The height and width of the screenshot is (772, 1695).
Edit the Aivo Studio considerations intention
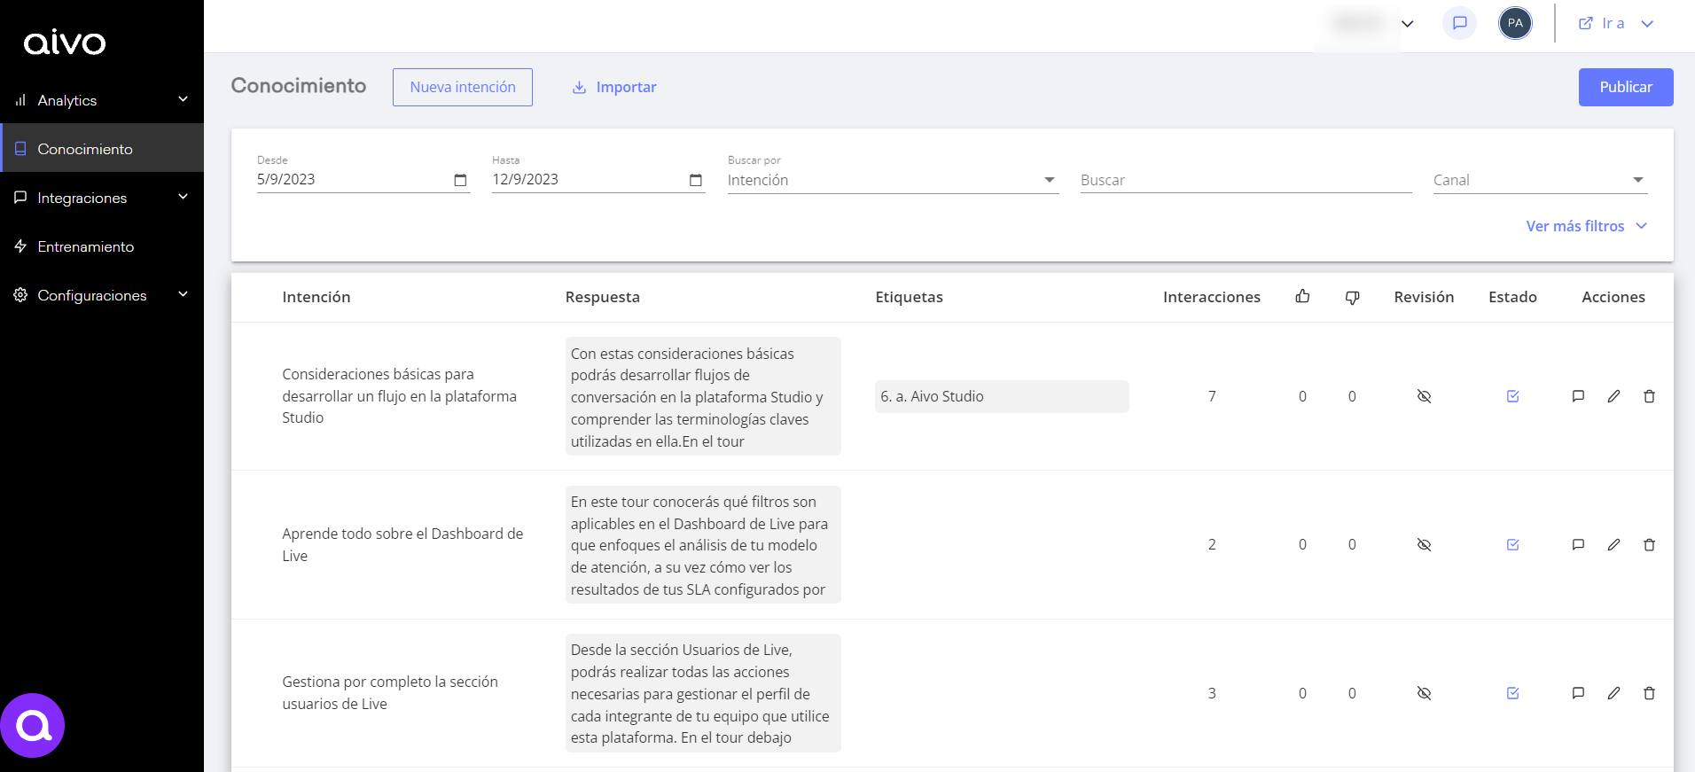click(1613, 396)
